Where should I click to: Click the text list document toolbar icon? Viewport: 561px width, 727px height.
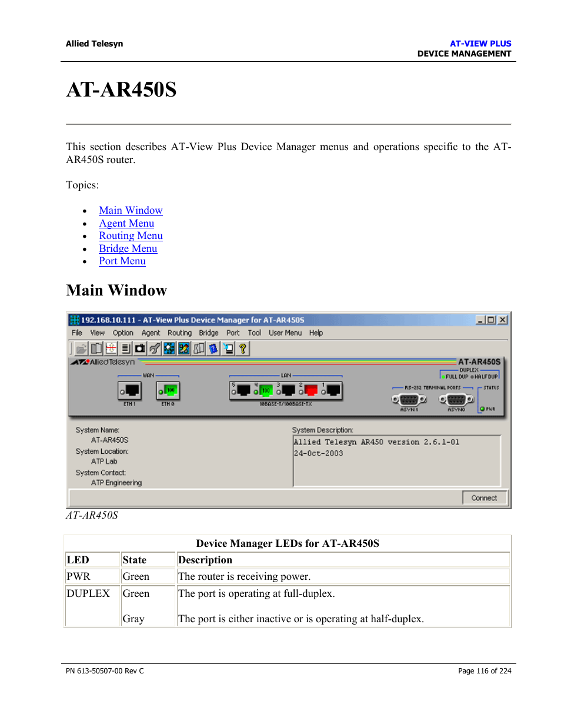[x=126, y=348]
